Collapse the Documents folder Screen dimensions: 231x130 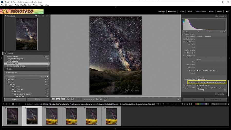click(10, 89)
